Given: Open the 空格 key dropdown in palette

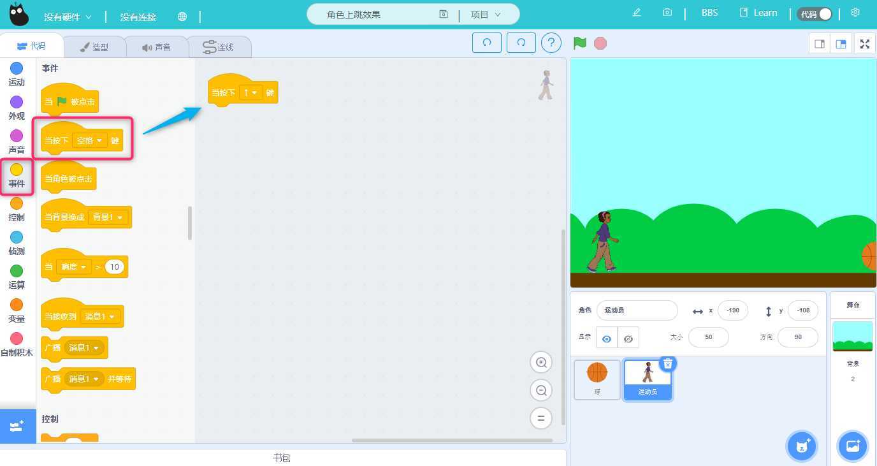Looking at the screenshot, I should tap(89, 140).
